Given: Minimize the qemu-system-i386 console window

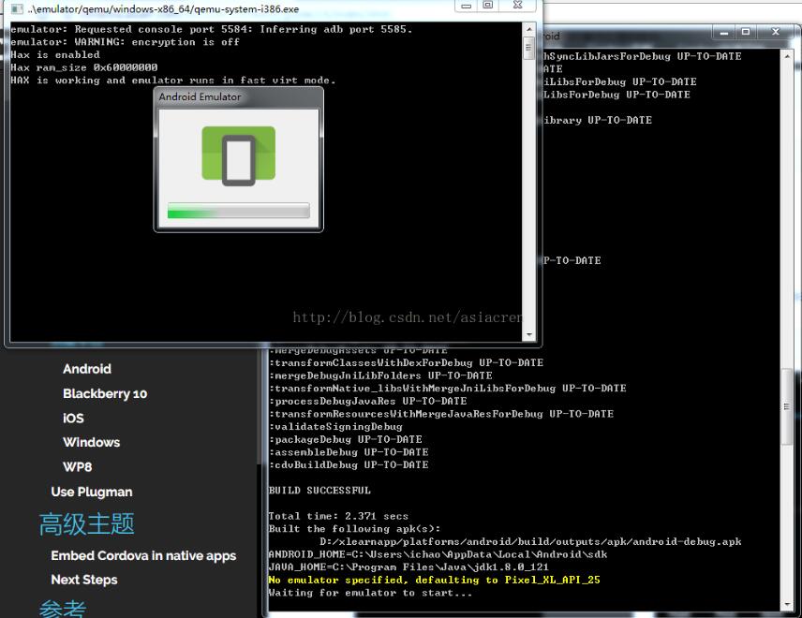Looking at the screenshot, I should click(466, 6).
